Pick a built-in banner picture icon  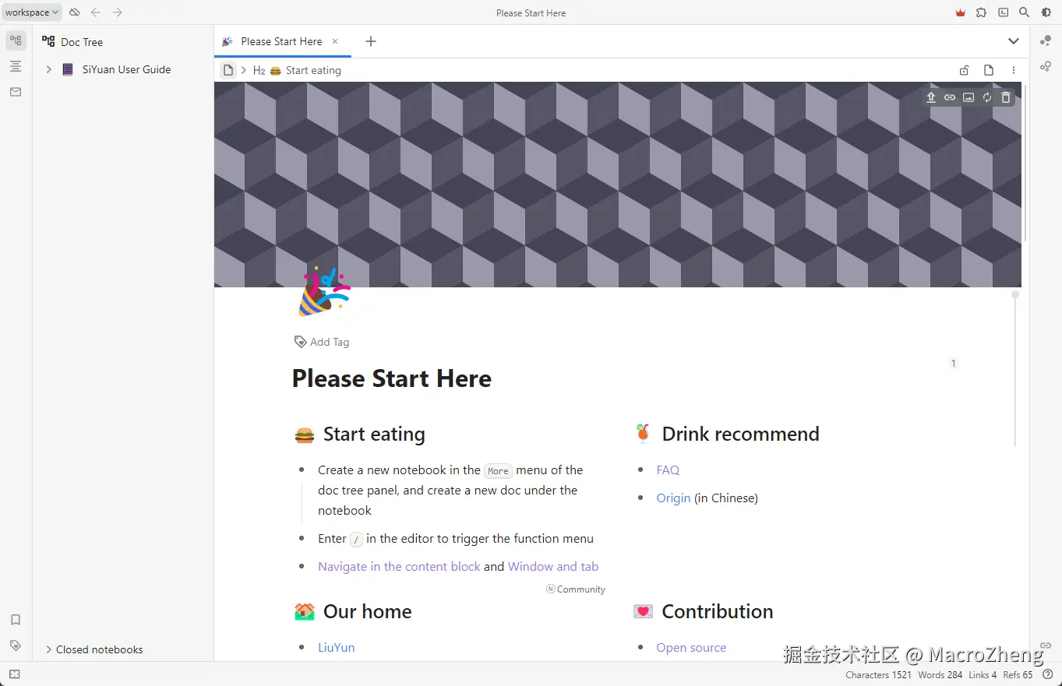coord(969,97)
